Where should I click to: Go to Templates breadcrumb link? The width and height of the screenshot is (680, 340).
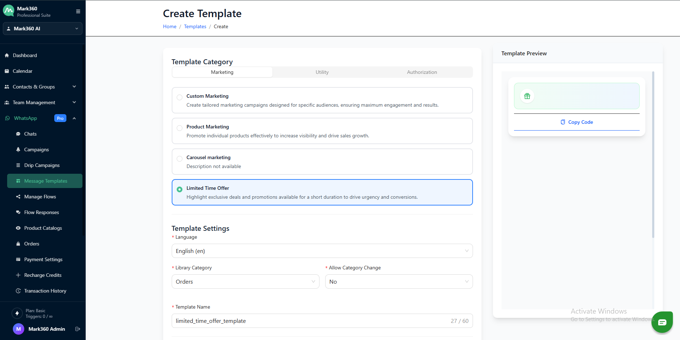click(x=195, y=26)
